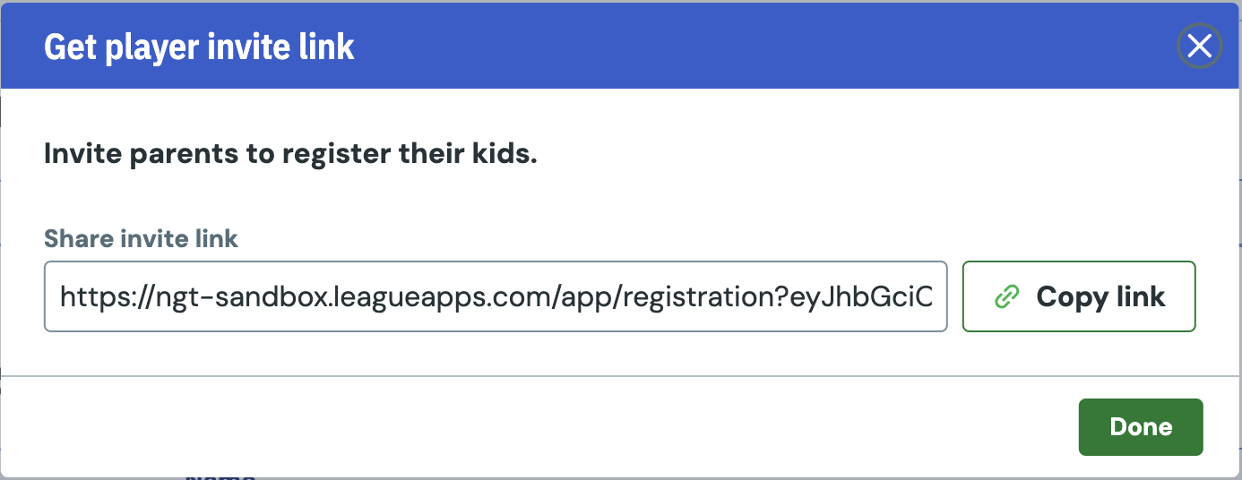Click the blue dialog header bar
1242x480 pixels.
(621, 46)
